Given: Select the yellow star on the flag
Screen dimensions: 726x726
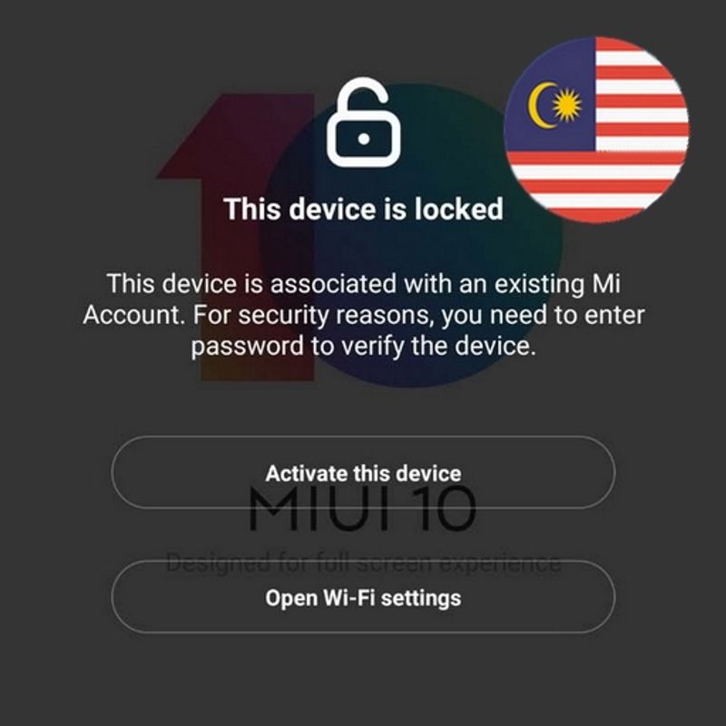Looking at the screenshot, I should click(x=566, y=105).
